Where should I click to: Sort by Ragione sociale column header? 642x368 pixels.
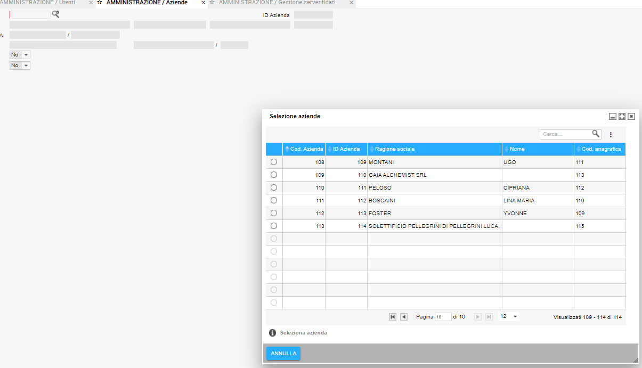(394, 149)
